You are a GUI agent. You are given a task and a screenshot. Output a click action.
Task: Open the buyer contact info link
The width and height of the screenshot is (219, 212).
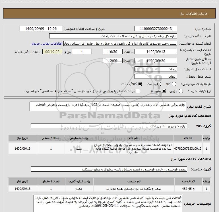[47, 44]
